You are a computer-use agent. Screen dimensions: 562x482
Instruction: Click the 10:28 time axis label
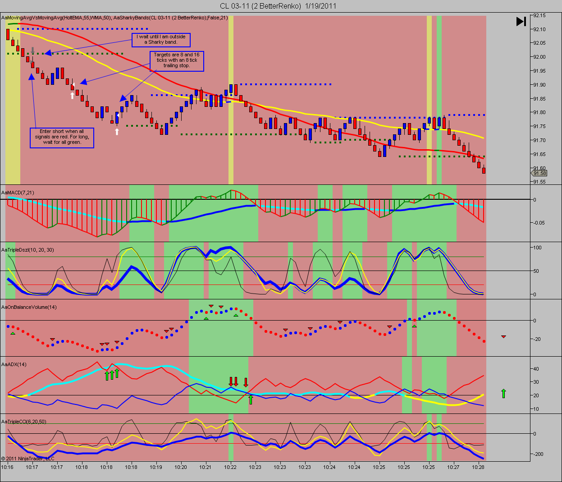(x=478, y=467)
